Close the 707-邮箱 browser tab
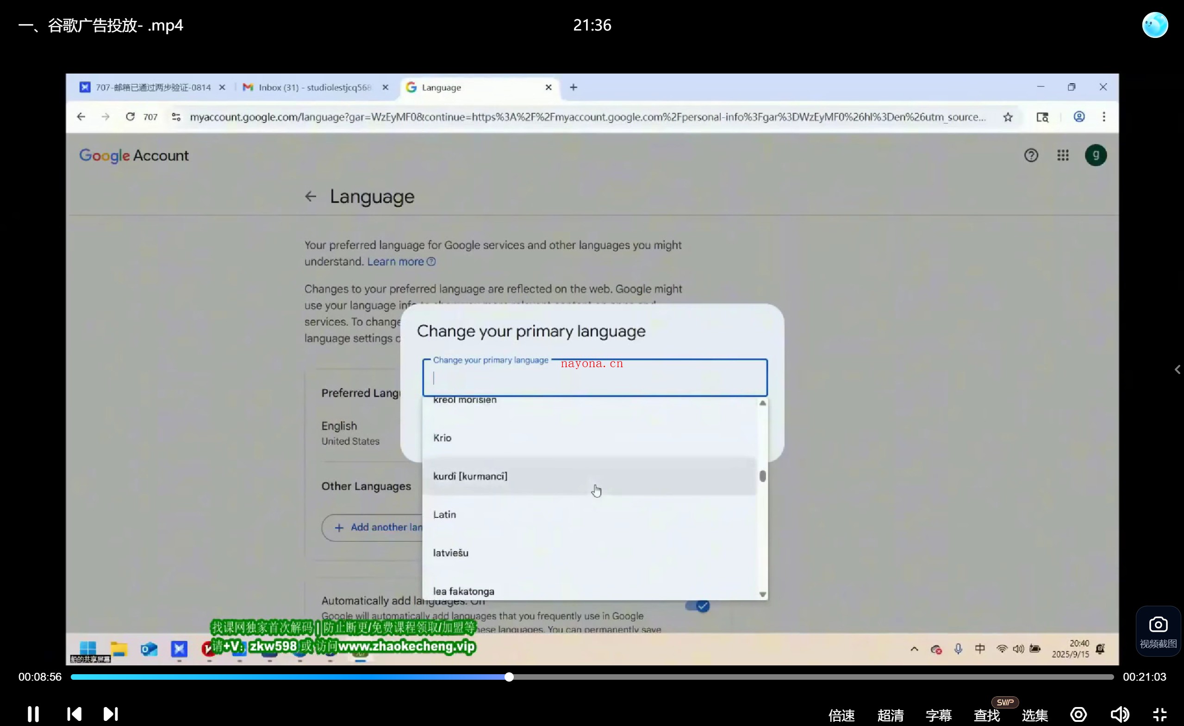 [x=222, y=87]
